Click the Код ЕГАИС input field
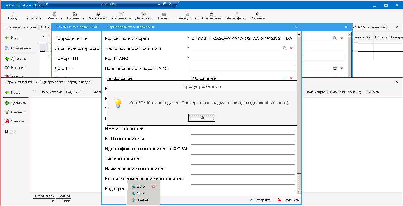The image size is (403, 206). (243, 58)
